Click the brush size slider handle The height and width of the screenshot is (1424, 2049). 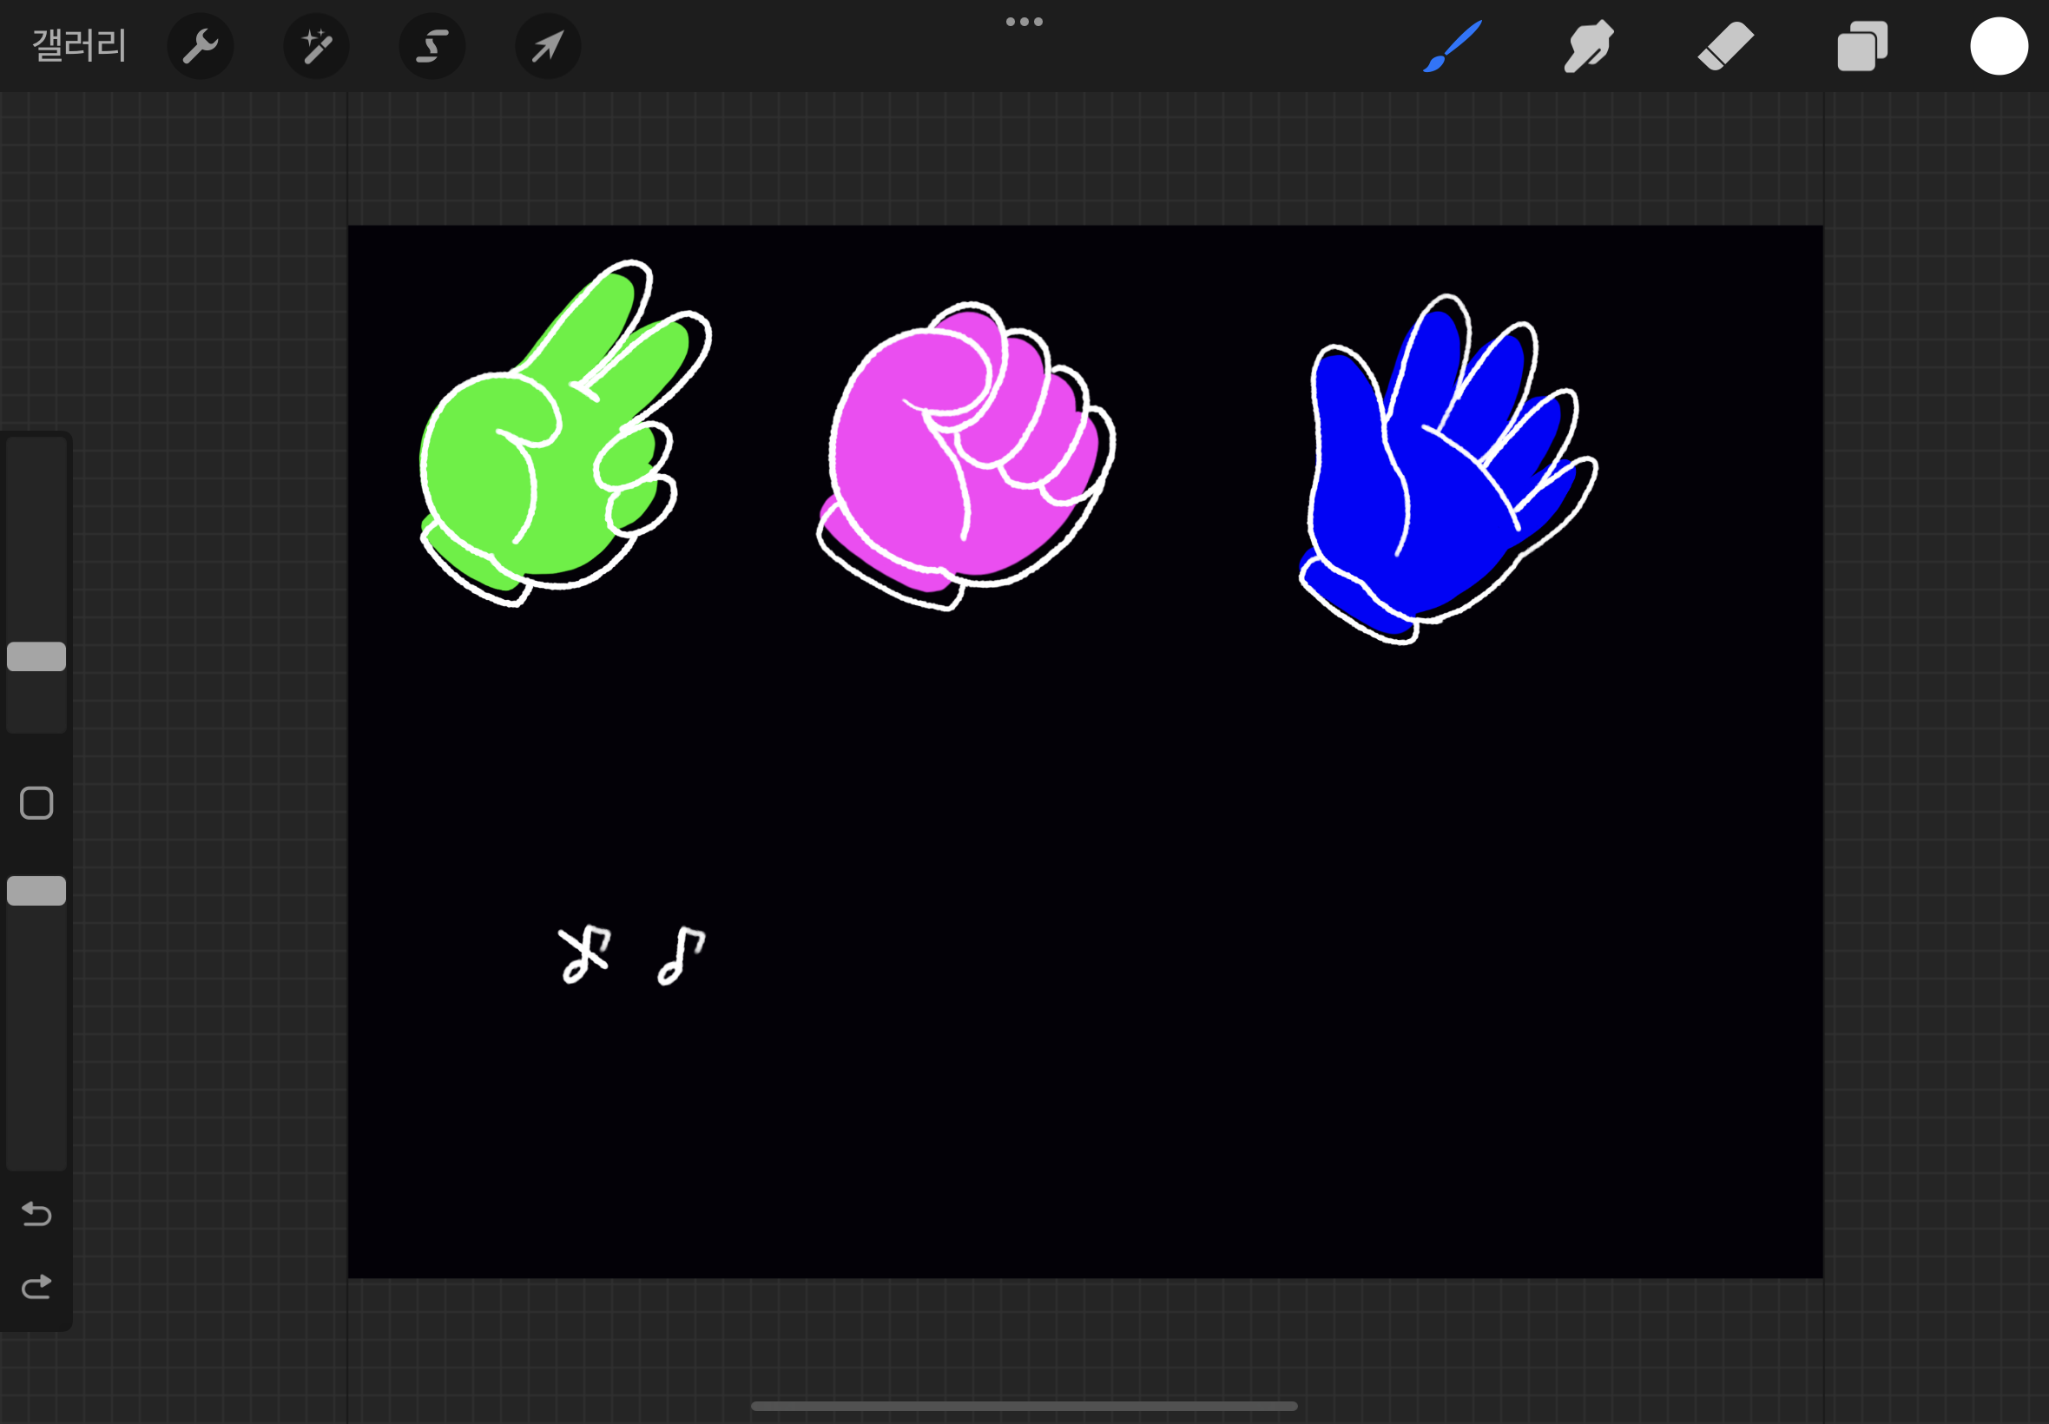point(36,656)
